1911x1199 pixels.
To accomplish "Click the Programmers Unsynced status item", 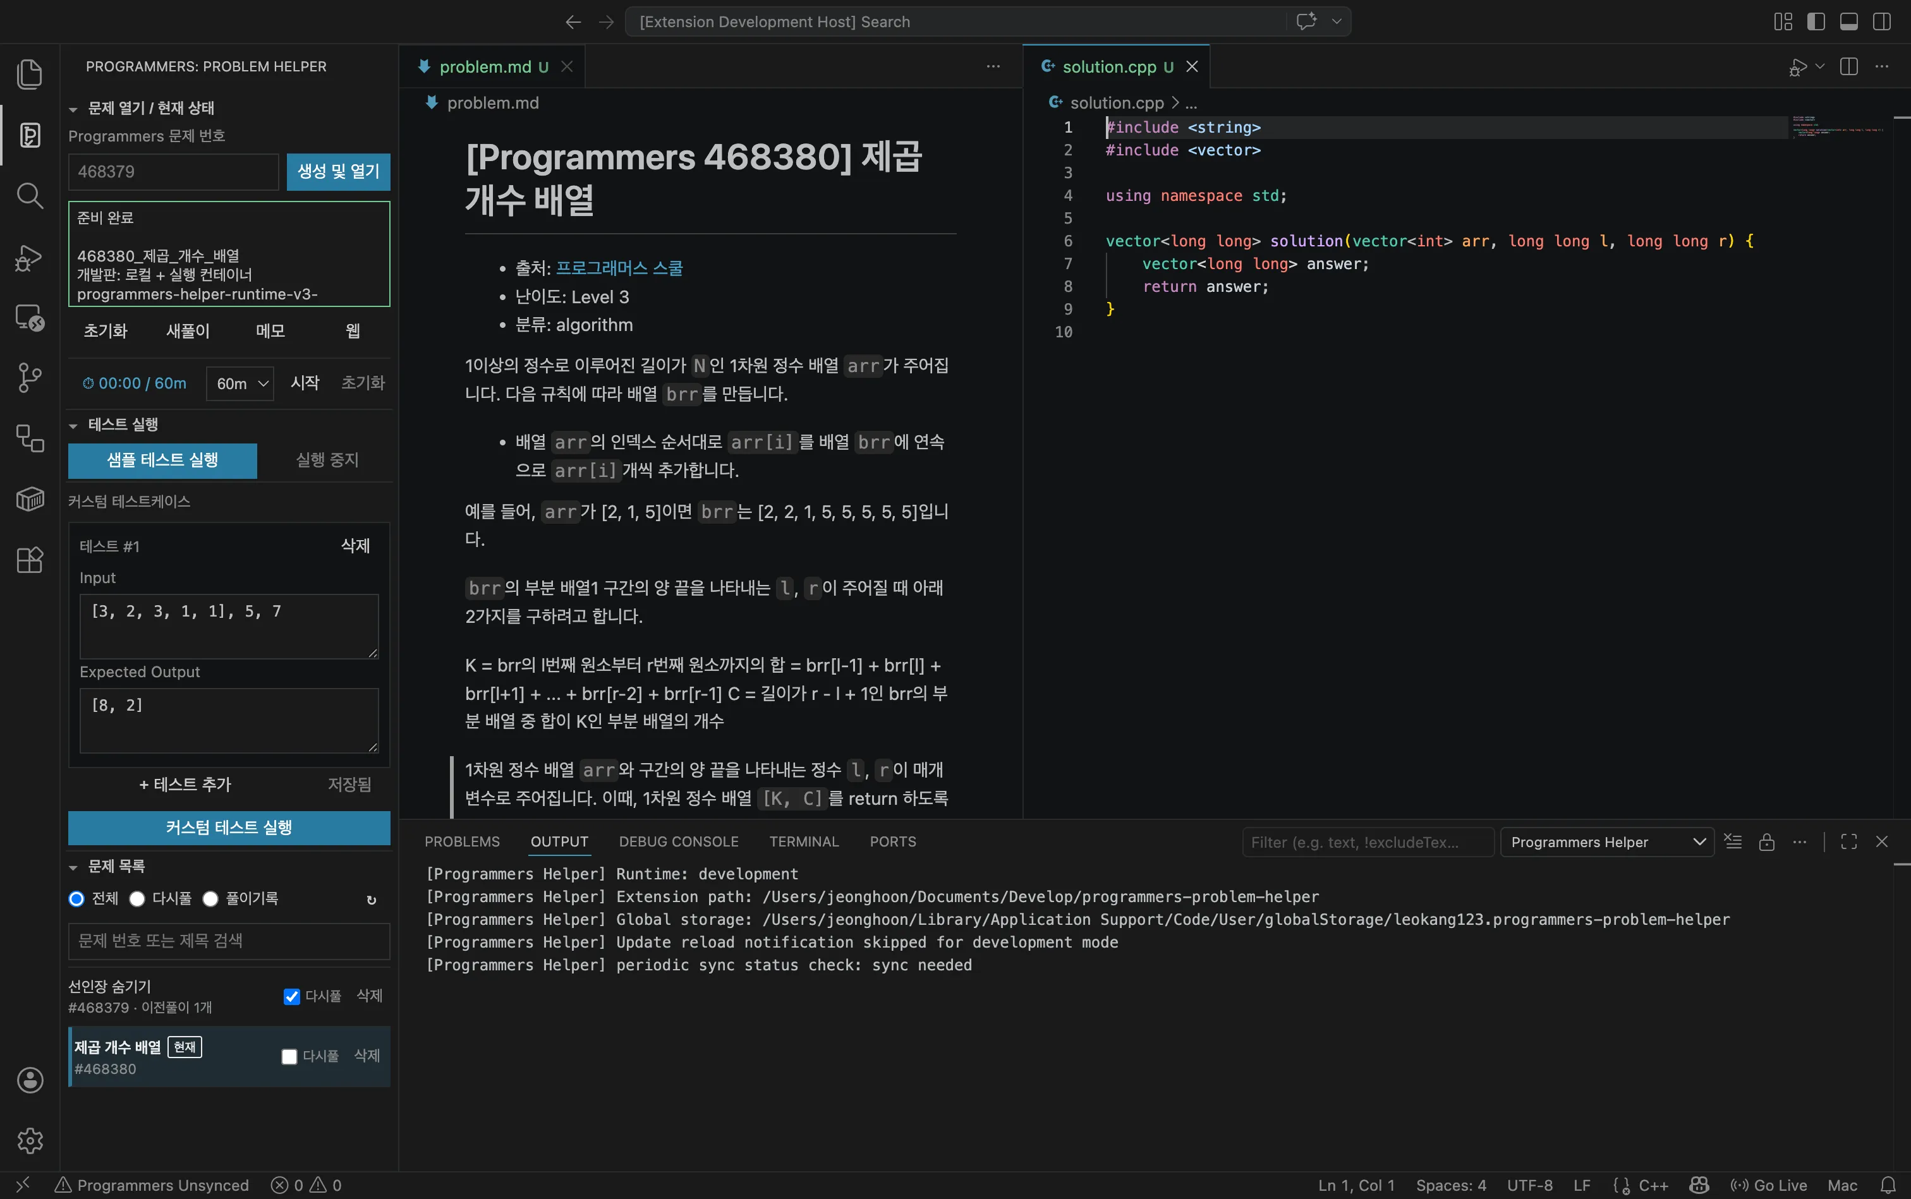I will 152,1184.
